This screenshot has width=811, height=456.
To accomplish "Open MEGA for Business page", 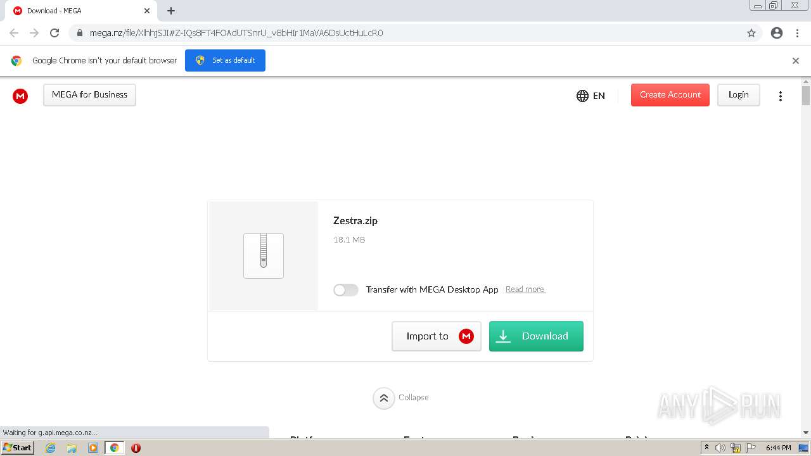I will 89,95.
